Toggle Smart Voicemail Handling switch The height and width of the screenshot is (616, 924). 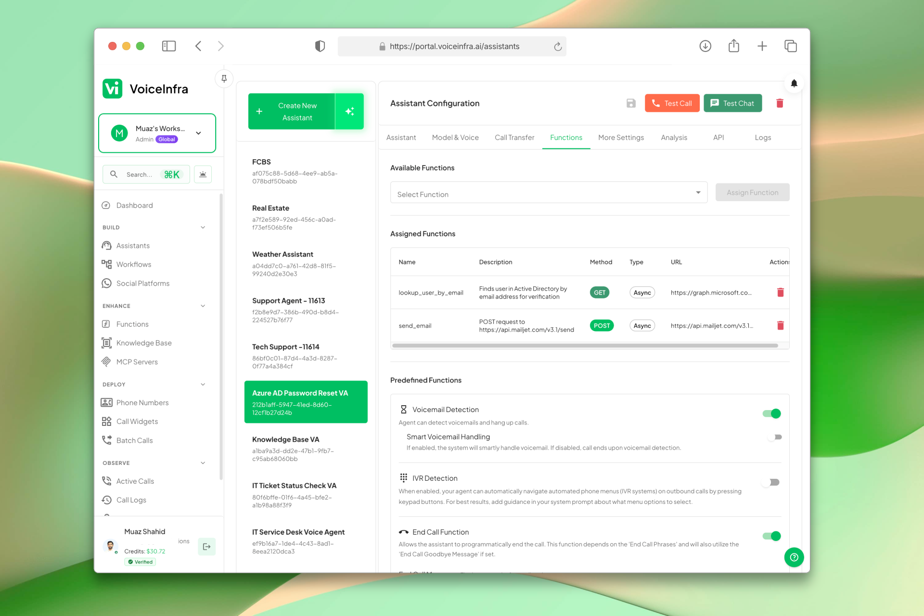[x=775, y=437]
